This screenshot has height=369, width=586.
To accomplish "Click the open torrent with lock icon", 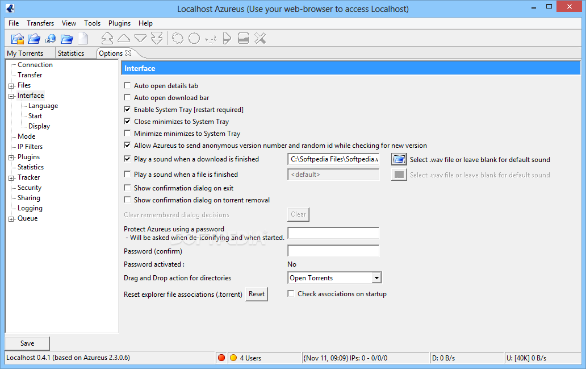I will point(17,39).
